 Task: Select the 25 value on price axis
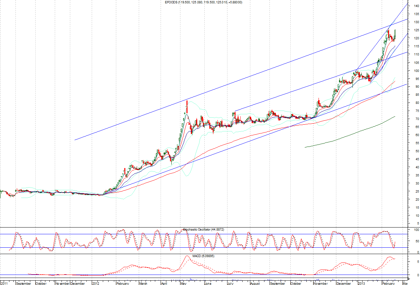pos(416,192)
